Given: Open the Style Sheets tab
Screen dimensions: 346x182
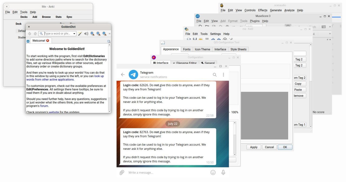Looking at the screenshot, I should [238, 49].
